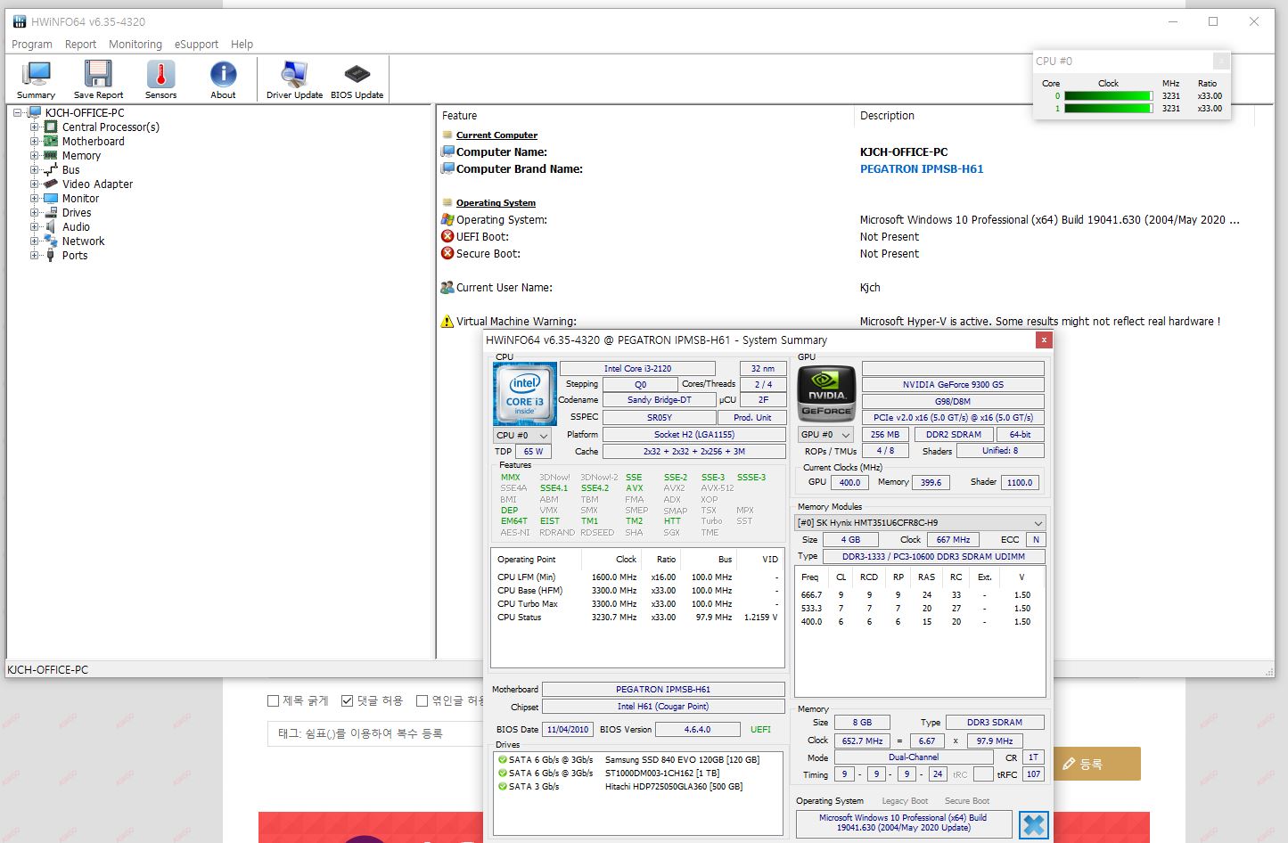
Task: Open the Help menu
Action: (x=242, y=44)
